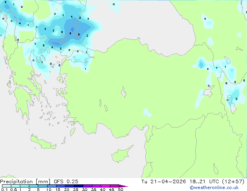
Task: Click the '35' legend scale value
Action: pyautogui.click(x=94, y=189)
